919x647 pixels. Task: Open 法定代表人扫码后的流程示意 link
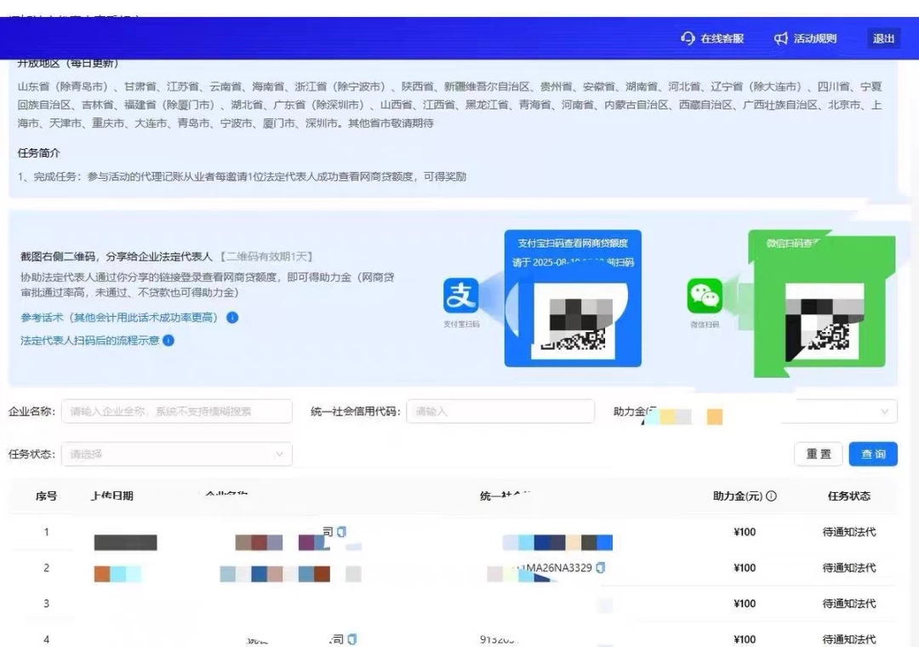(x=89, y=341)
